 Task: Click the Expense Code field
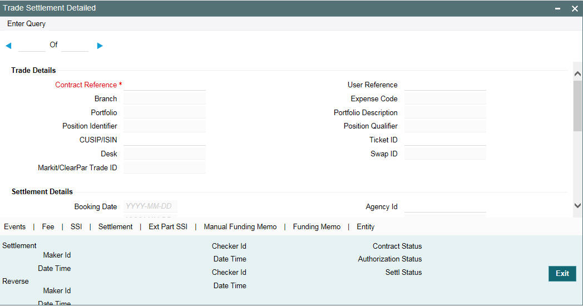tap(445, 98)
